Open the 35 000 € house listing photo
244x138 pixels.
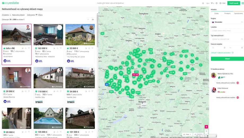pyautogui.click(x=80, y=35)
